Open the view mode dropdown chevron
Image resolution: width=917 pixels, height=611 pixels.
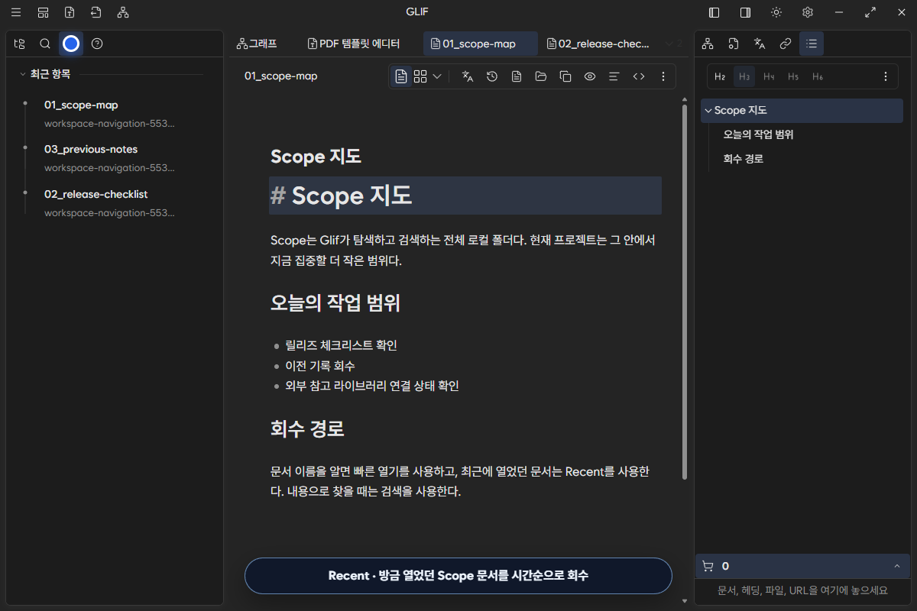coord(437,76)
